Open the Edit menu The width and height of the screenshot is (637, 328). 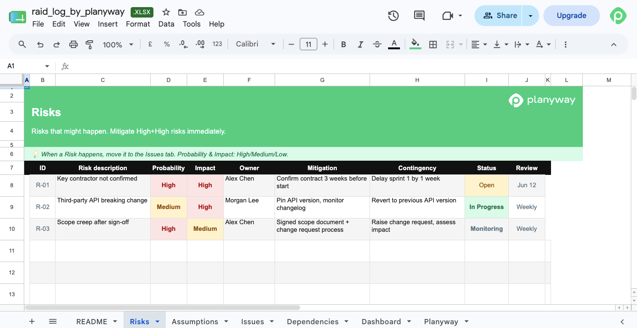pyautogui.click(x=59, y=24)
